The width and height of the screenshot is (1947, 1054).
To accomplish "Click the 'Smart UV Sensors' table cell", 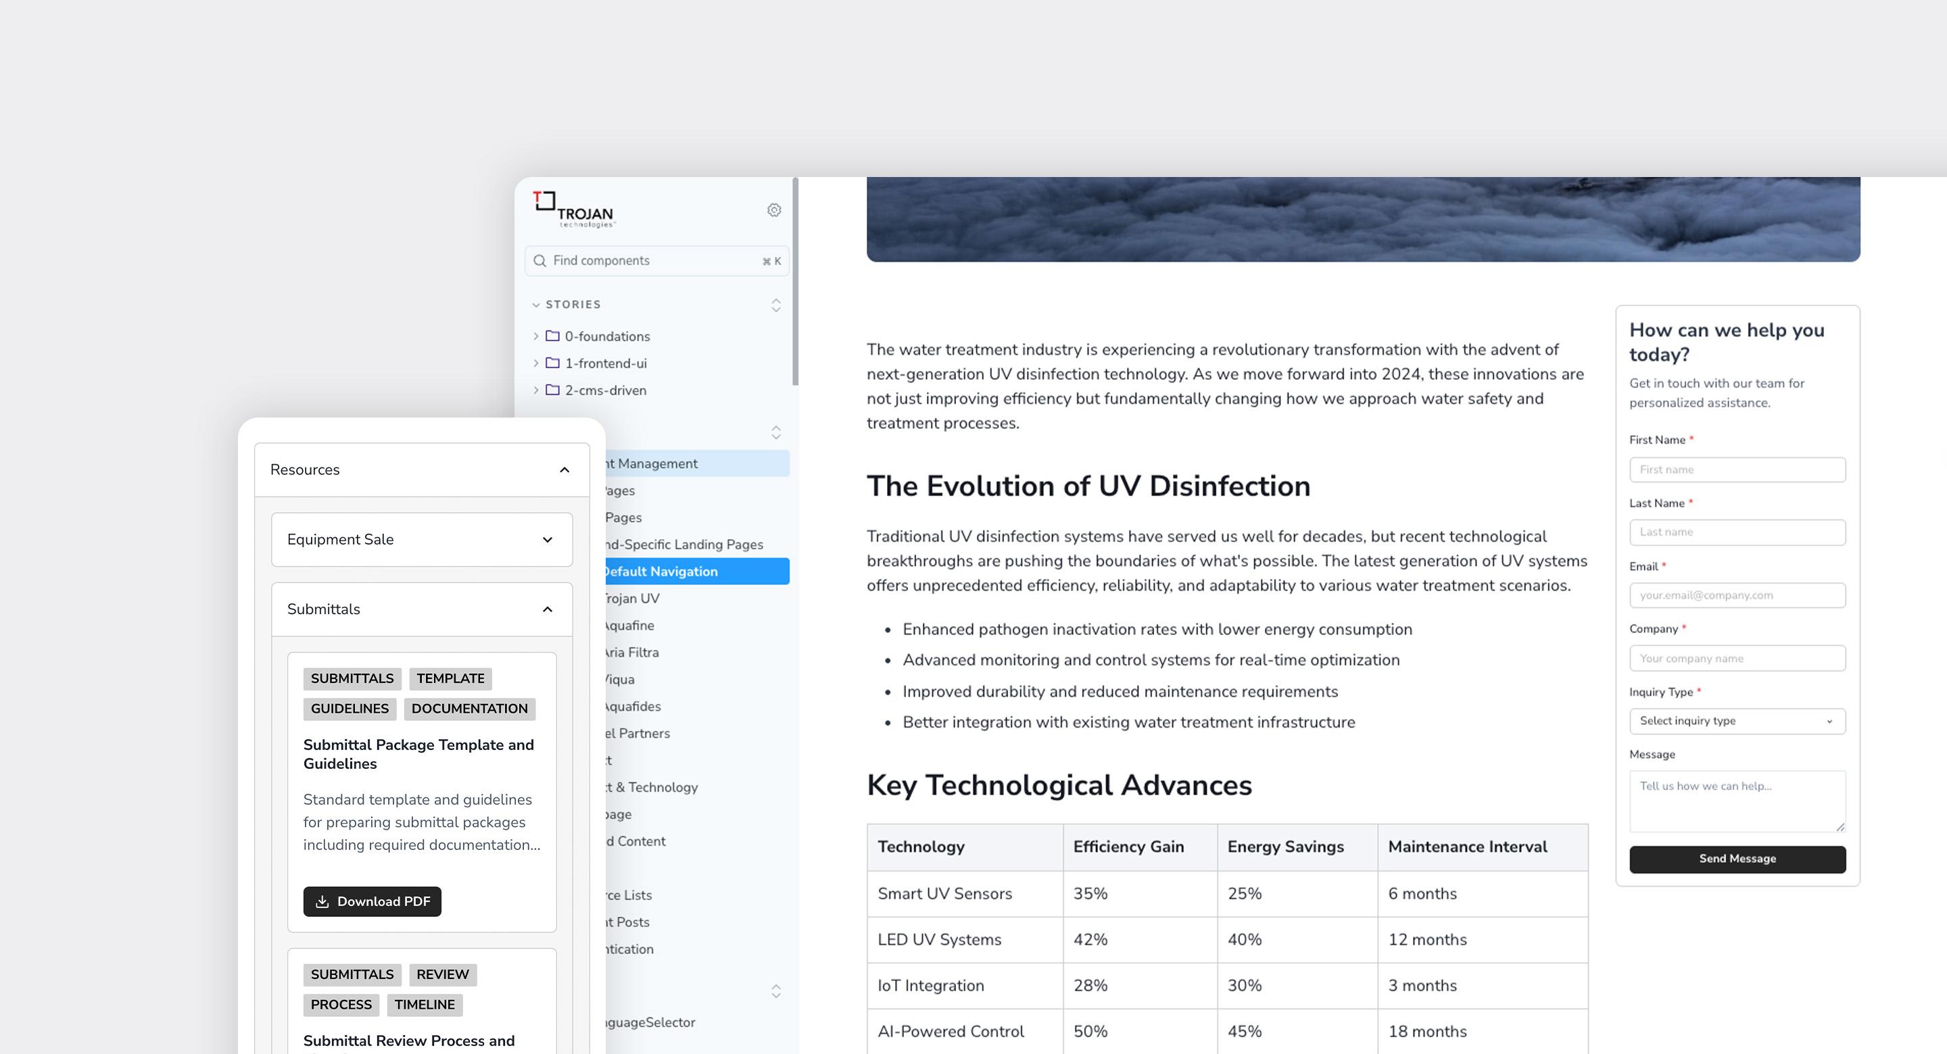I will pyautogui.click(x=965, y=894).
